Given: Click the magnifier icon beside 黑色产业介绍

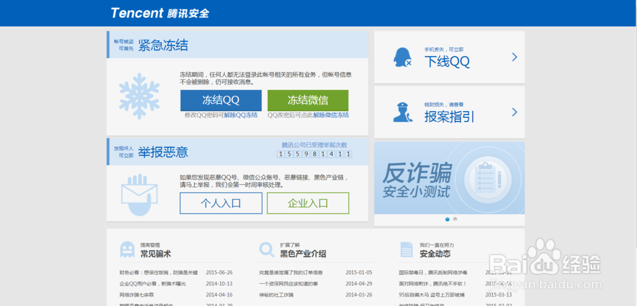Looking at the screenshot, I should tap(267, 249).
